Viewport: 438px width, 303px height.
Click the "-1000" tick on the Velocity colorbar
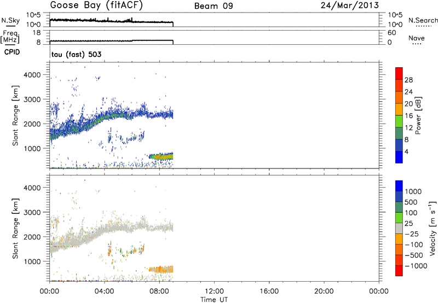point(416,266)
